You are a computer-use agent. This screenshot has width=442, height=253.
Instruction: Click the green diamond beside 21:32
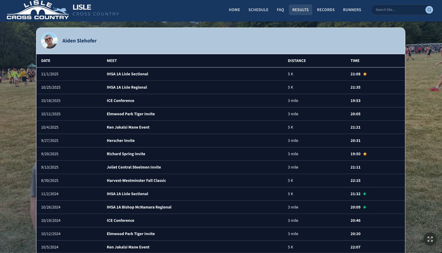click(x=365, y=194)
